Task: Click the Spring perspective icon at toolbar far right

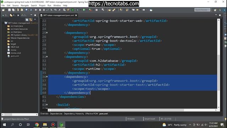Action: [x=225, y=10]
